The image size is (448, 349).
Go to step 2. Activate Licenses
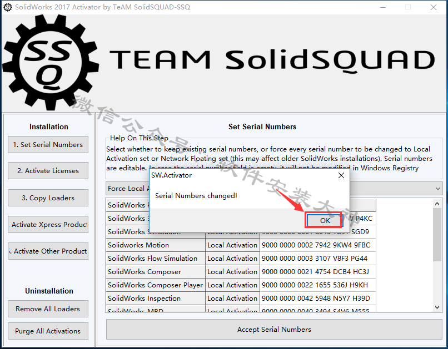[48, 171]
